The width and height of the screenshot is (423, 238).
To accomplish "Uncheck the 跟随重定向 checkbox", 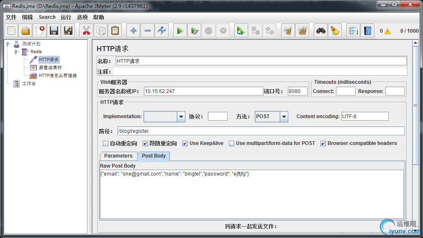I will 146,143.
